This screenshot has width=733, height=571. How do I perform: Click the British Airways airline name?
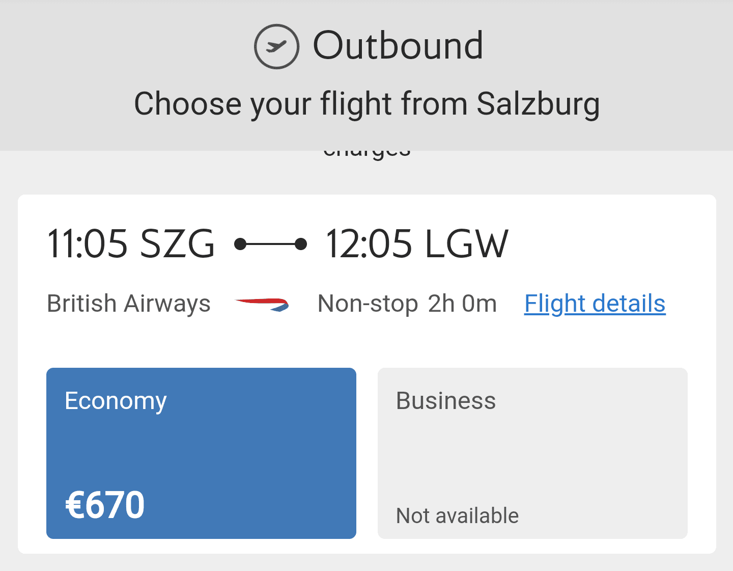pyautogui.click(x=129, y=304)
